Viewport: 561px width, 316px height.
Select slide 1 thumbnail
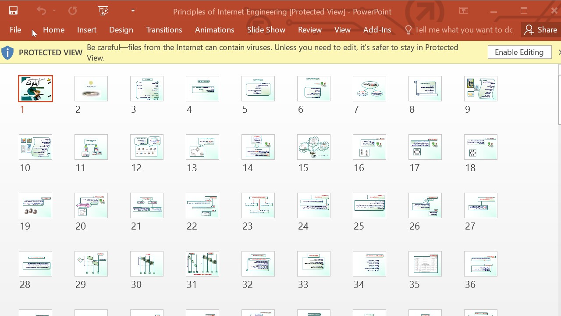click(x=36, y=89)
